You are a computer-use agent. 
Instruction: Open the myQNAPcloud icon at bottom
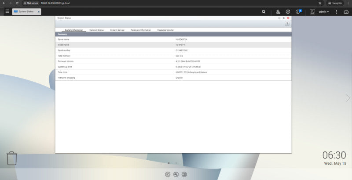point(168,174)
